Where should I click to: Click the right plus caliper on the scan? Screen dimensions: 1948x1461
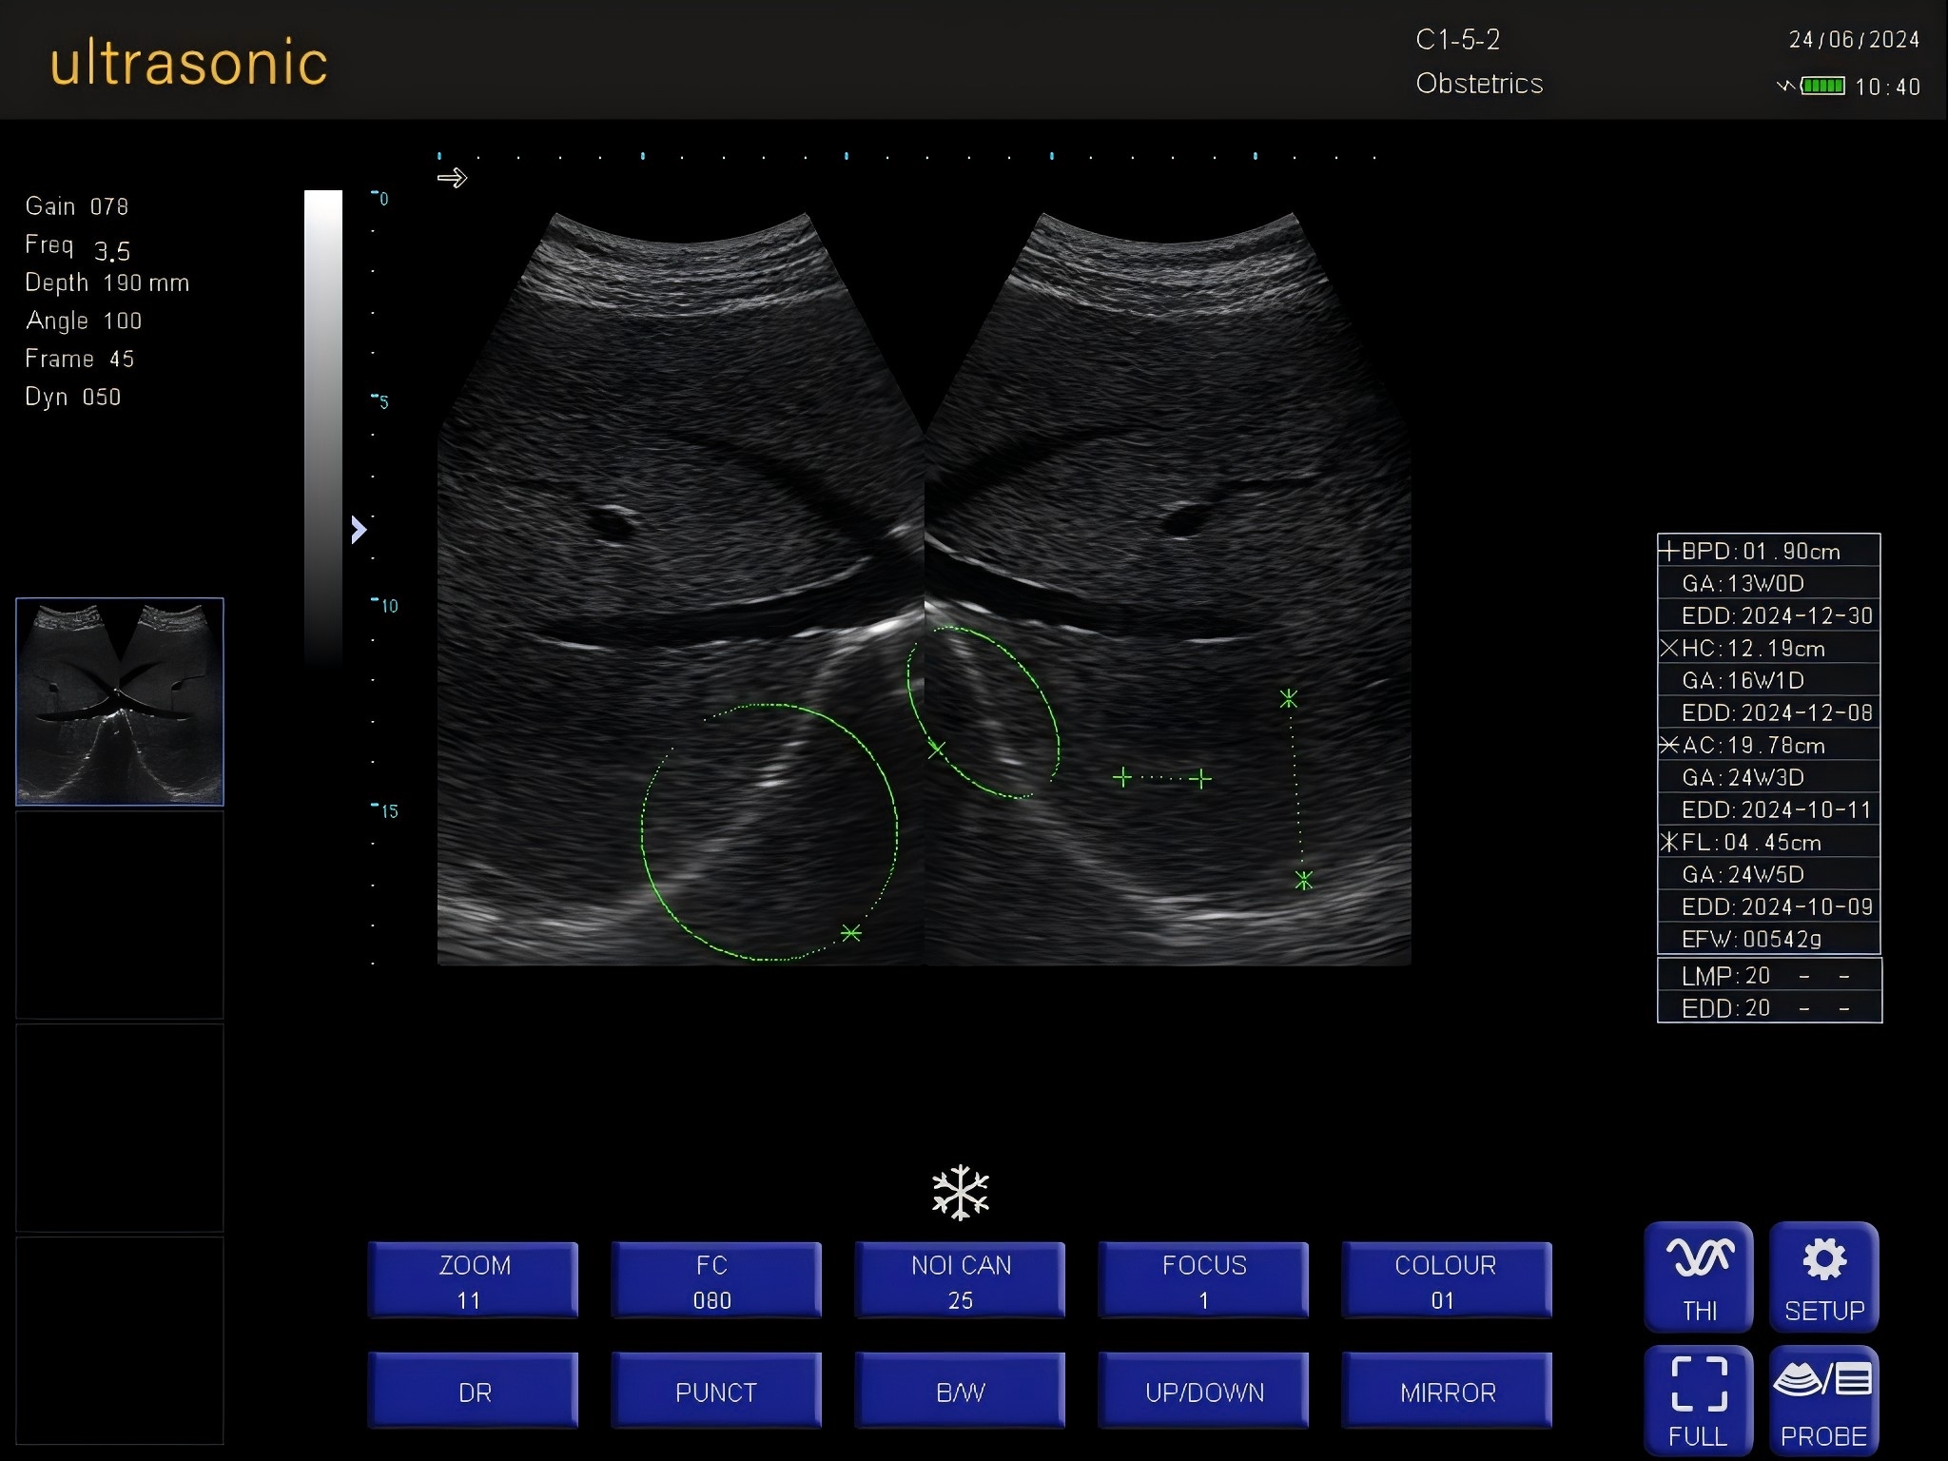point(1201,779)
